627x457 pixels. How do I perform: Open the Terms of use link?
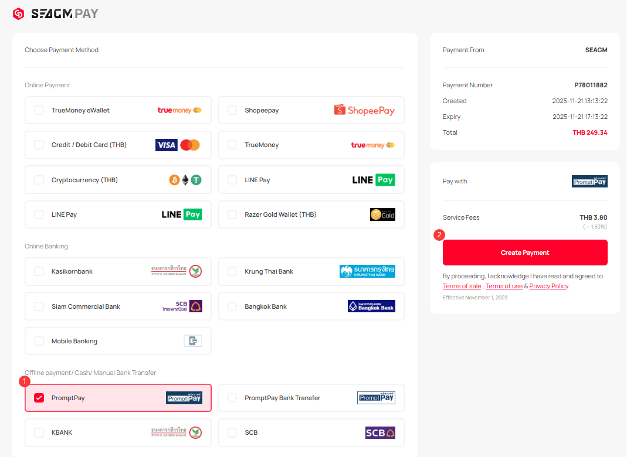tap(504, 286)
